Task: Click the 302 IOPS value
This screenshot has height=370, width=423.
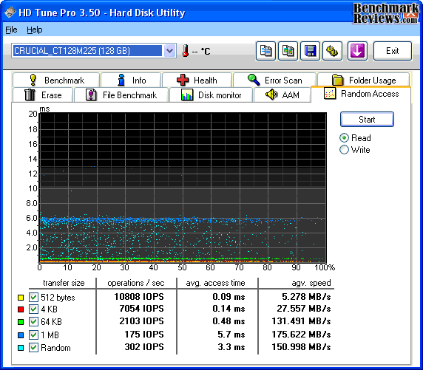Action: [x=144, y=347]
